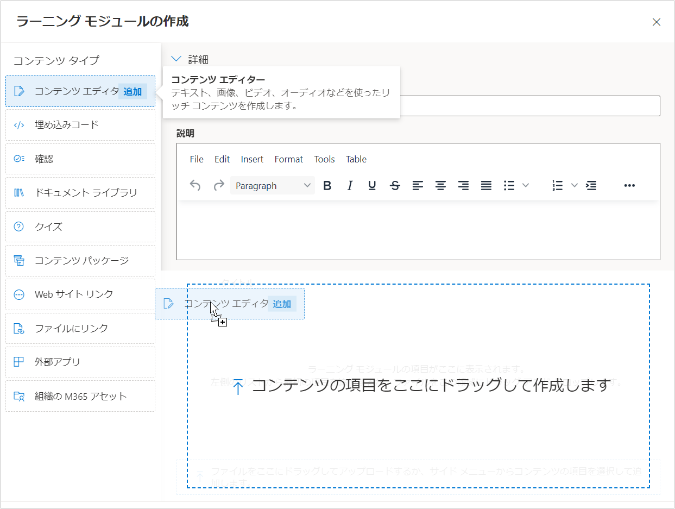The width and height of the screenshot is (675, 509).
Task: Close the ラーニング モジュールの作成 dialog
Action: (657, 22)
